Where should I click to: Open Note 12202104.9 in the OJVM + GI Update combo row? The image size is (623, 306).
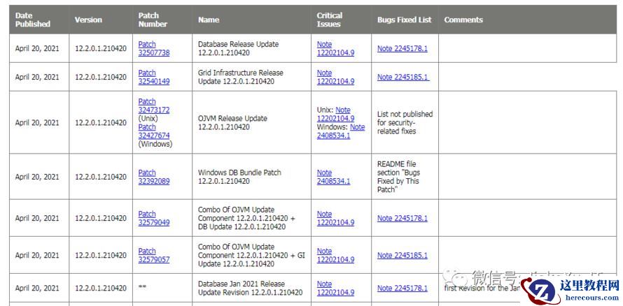click(335, 255)
